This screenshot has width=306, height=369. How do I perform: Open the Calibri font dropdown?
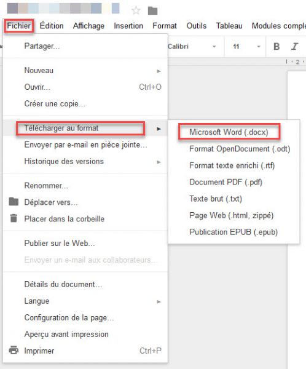pyautogui.click(x=192, y=47)
